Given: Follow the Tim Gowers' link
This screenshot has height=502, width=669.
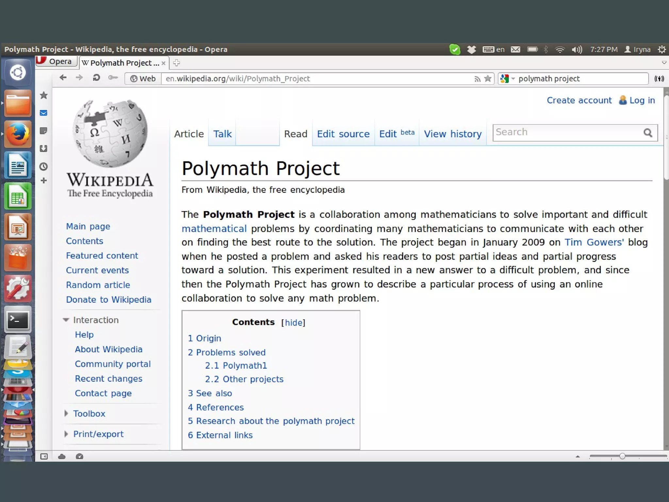Looking at the screenshot, I should 594,242.
